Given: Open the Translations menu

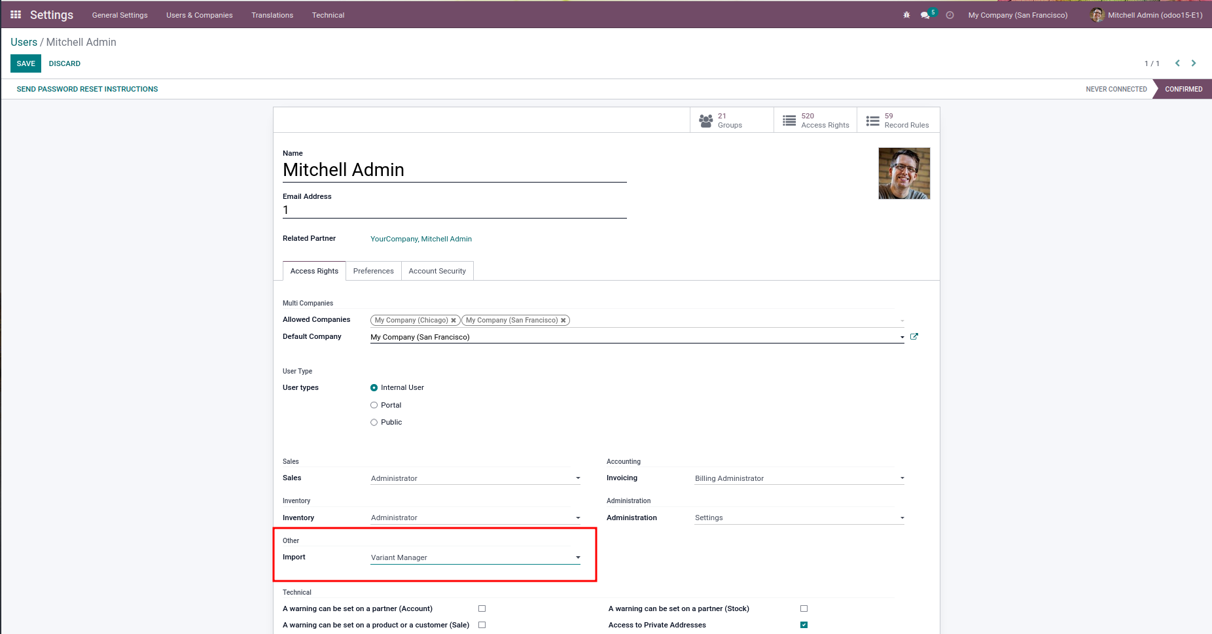Looking at the screenshot, I should point(272,15).
